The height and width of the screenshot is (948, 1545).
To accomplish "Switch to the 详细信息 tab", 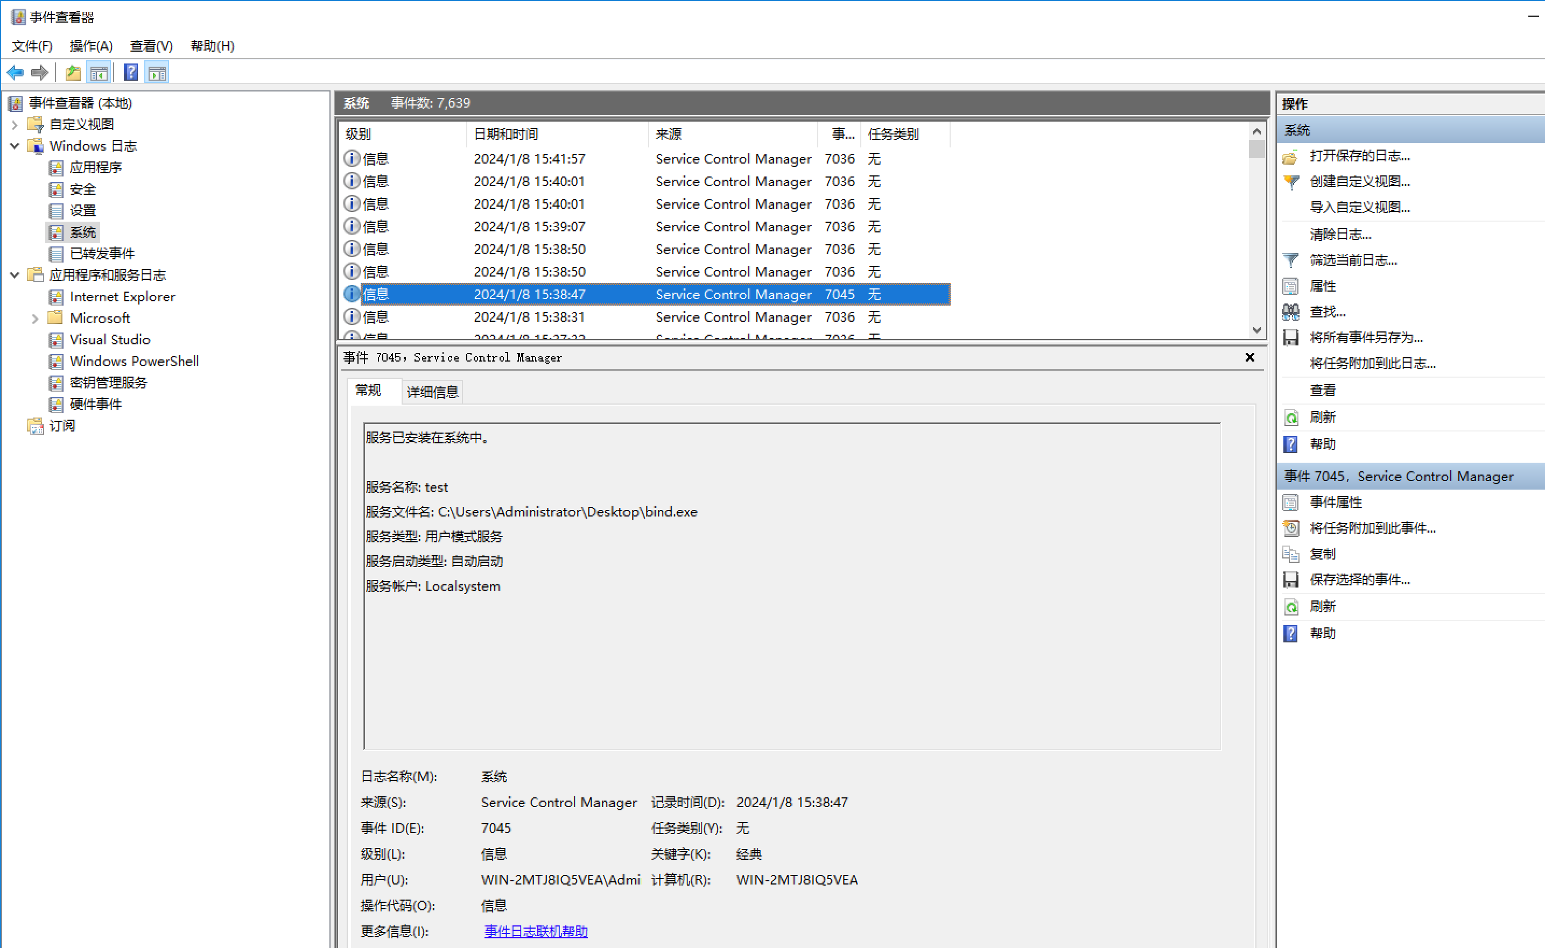I will point(432,392).
